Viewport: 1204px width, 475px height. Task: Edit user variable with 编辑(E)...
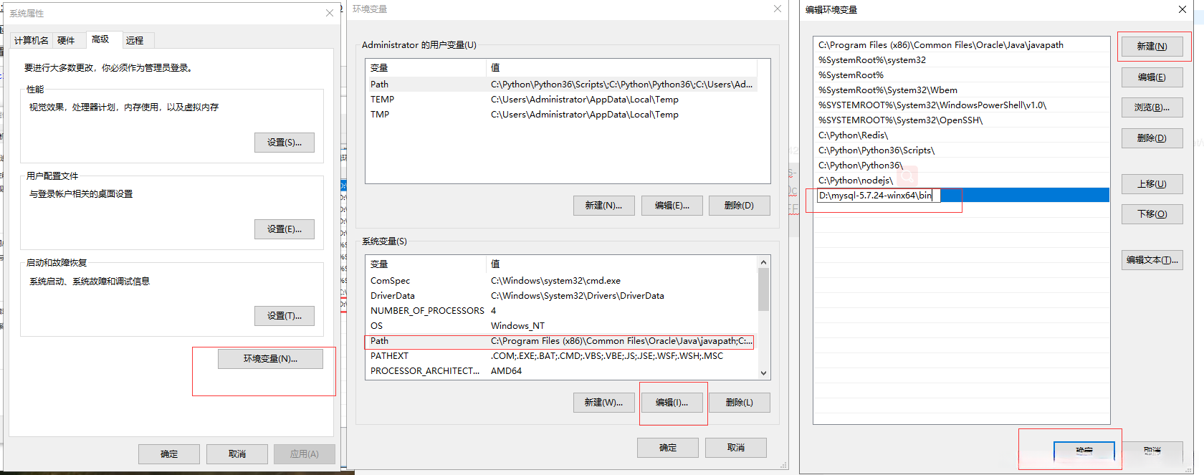(x=672, y=206)
